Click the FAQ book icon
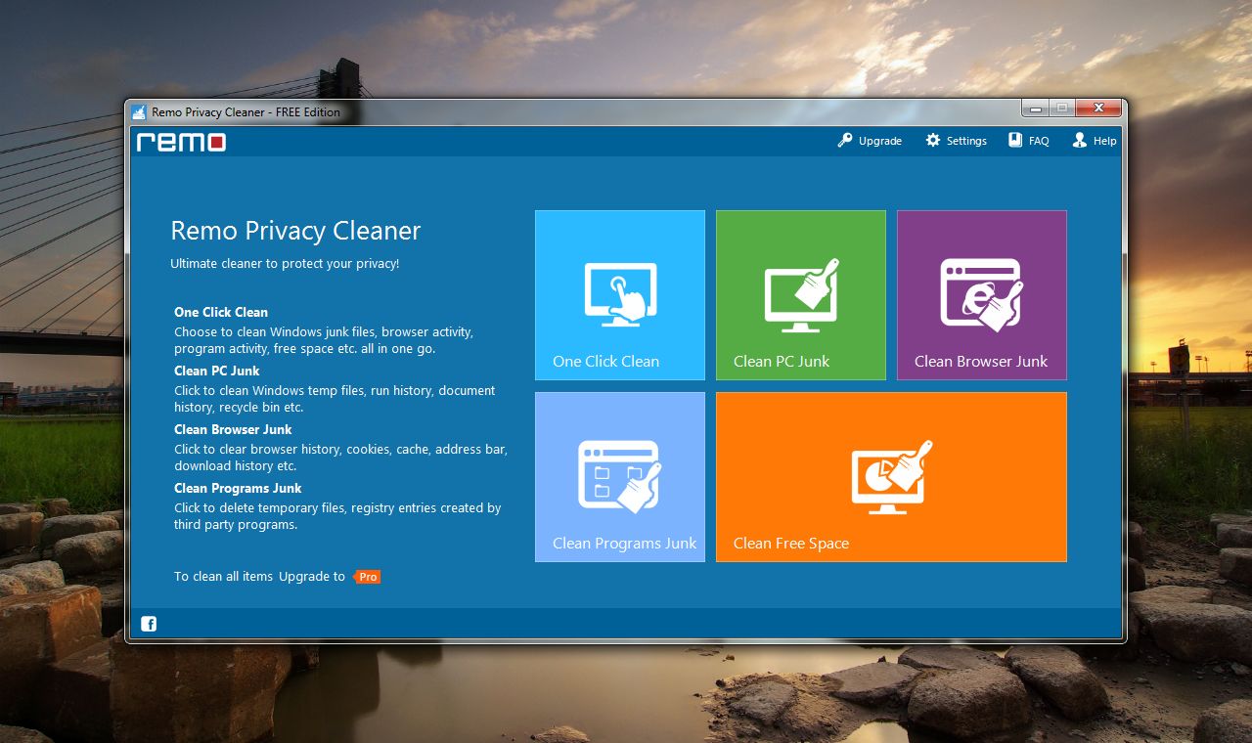The image size is (1252, 743). click(1015, 141)
